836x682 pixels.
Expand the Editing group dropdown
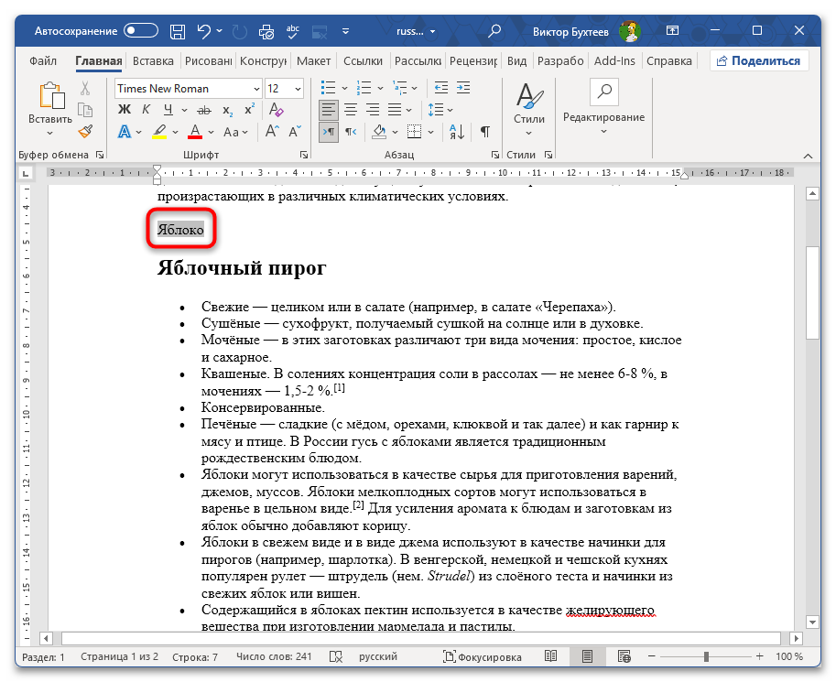point(603,131)
